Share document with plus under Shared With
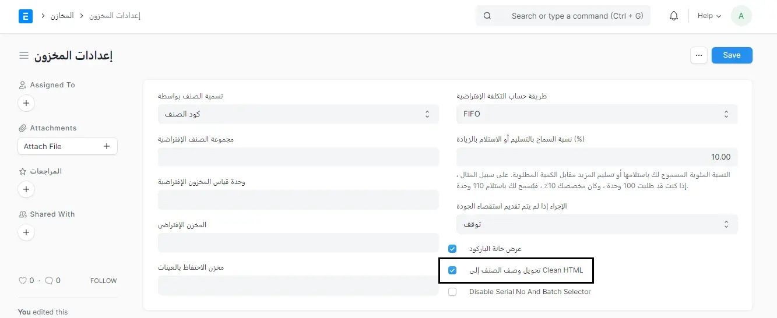The height and width of the screenshot is (318, 777). point(26,232)
